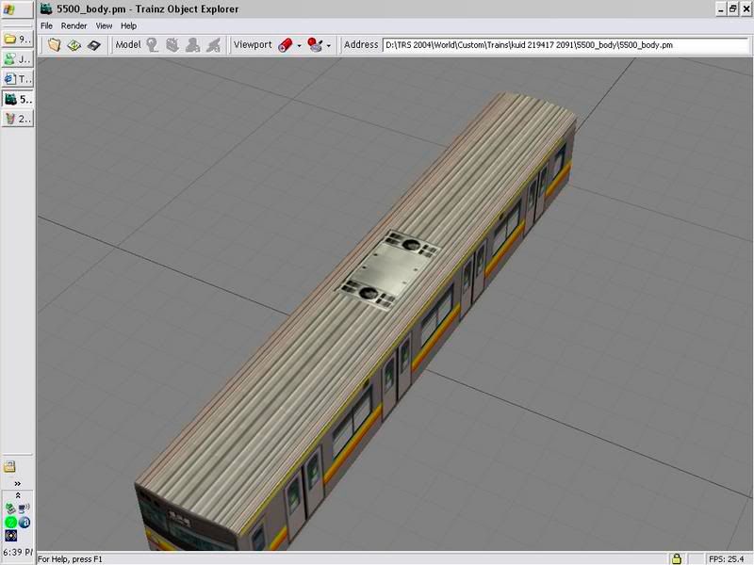The height and width of the screenshot is (565, 754).
Task: Open the Help menu
Action: click(128, 26)
